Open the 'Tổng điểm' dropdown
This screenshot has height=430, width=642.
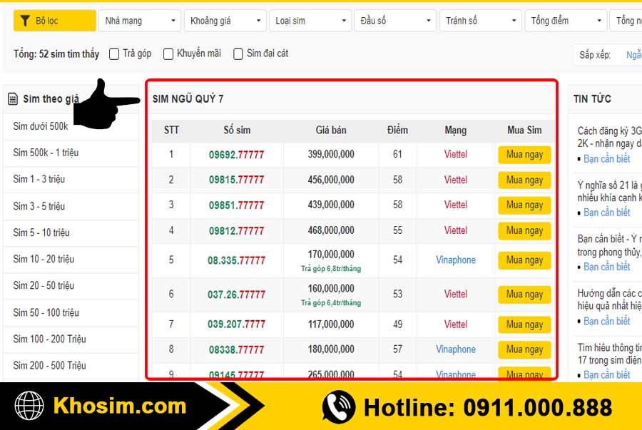[566, 20]
